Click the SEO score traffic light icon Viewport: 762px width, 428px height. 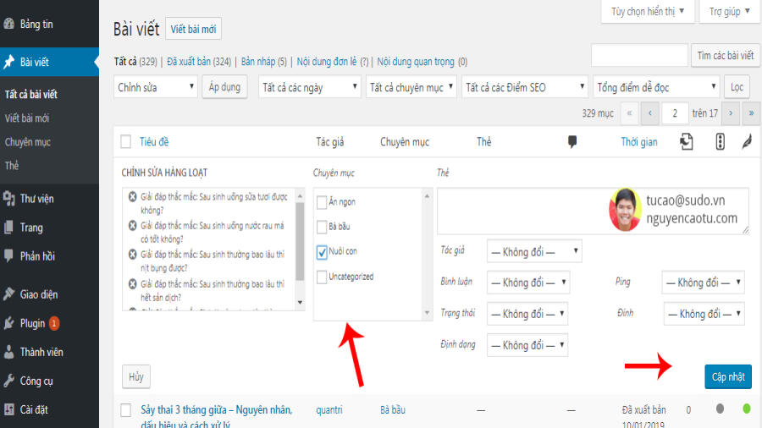pyautogui.click(x=721, y=142)
